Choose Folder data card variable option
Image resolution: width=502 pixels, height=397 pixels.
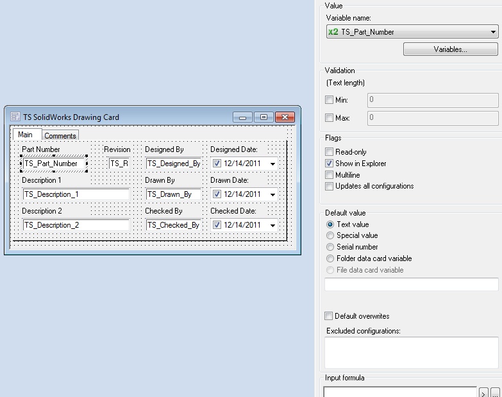click(330, 258)
